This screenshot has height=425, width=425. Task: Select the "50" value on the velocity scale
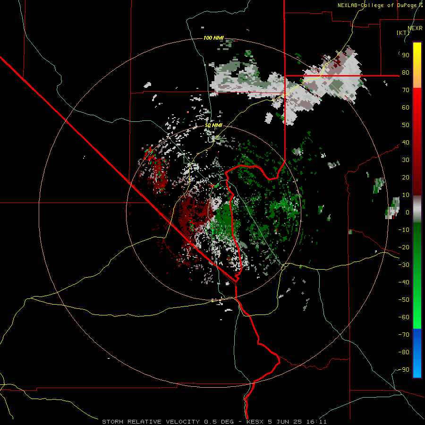(406, 125)
